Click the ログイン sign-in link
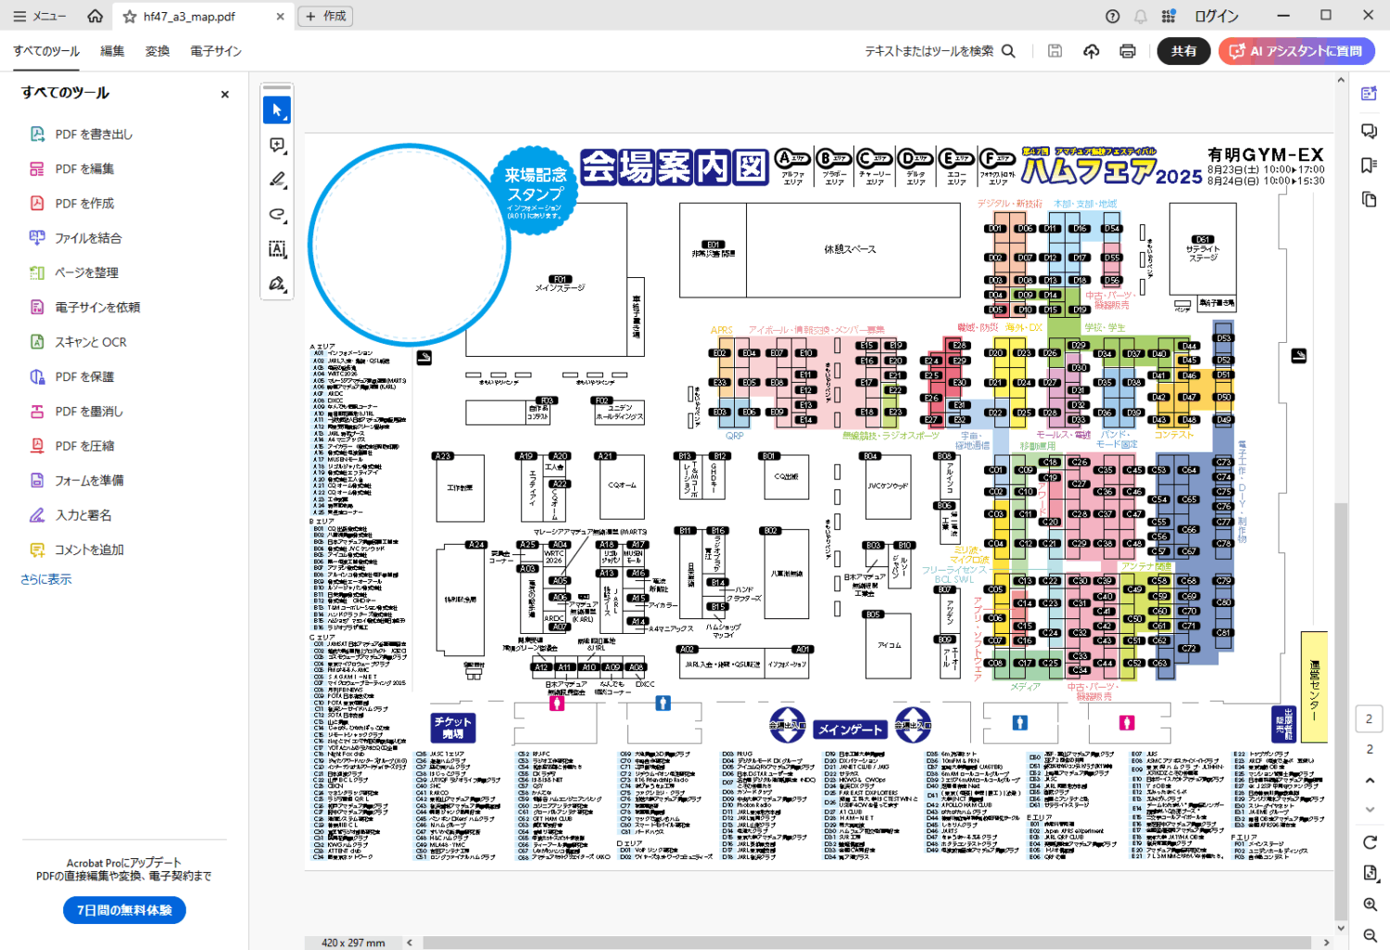The width and height of the screenshot is (1390, 950). [x=1216, y=16]
